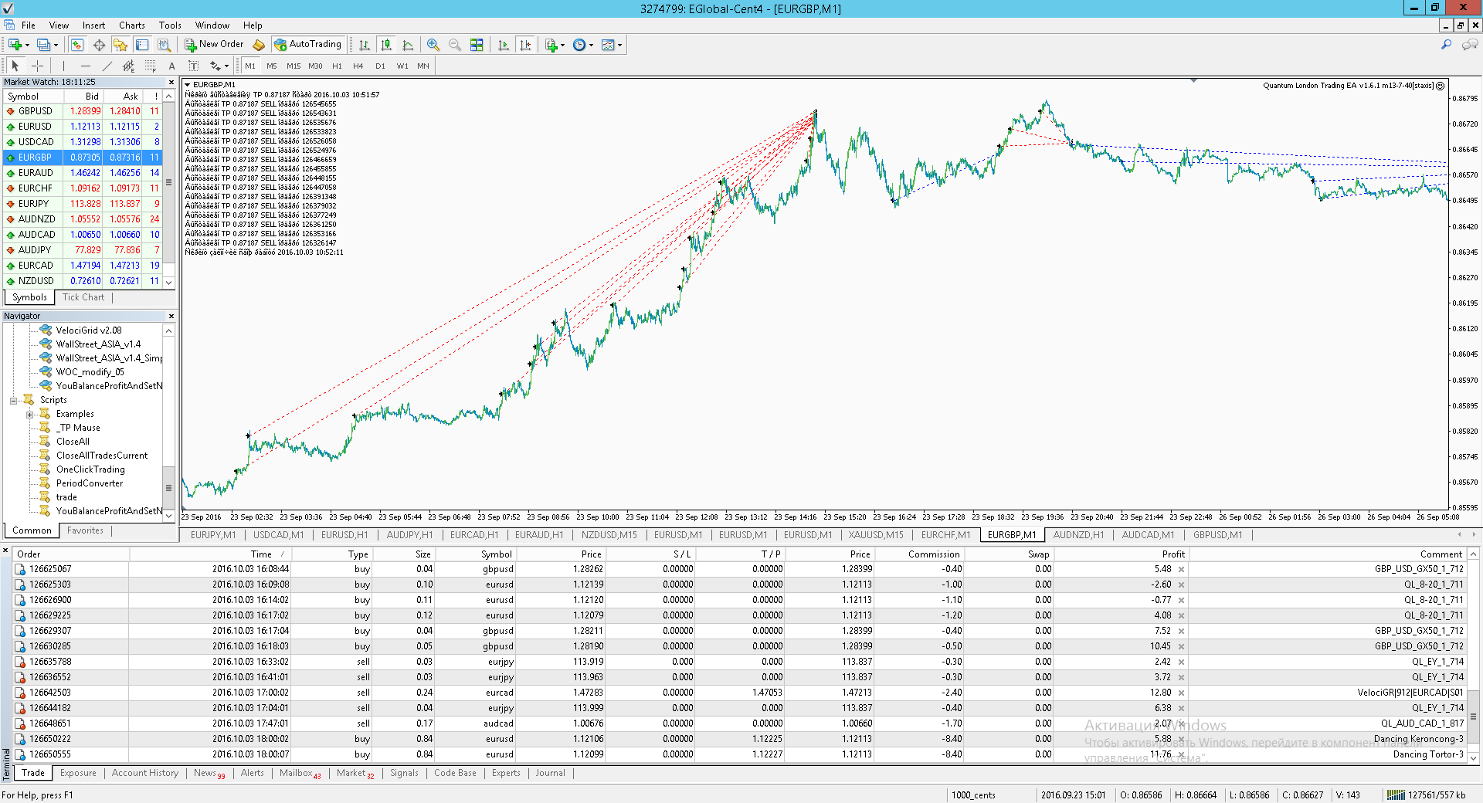Open the search magnifier icon
1483x803 pixels.
click(x=1446, y=45)
